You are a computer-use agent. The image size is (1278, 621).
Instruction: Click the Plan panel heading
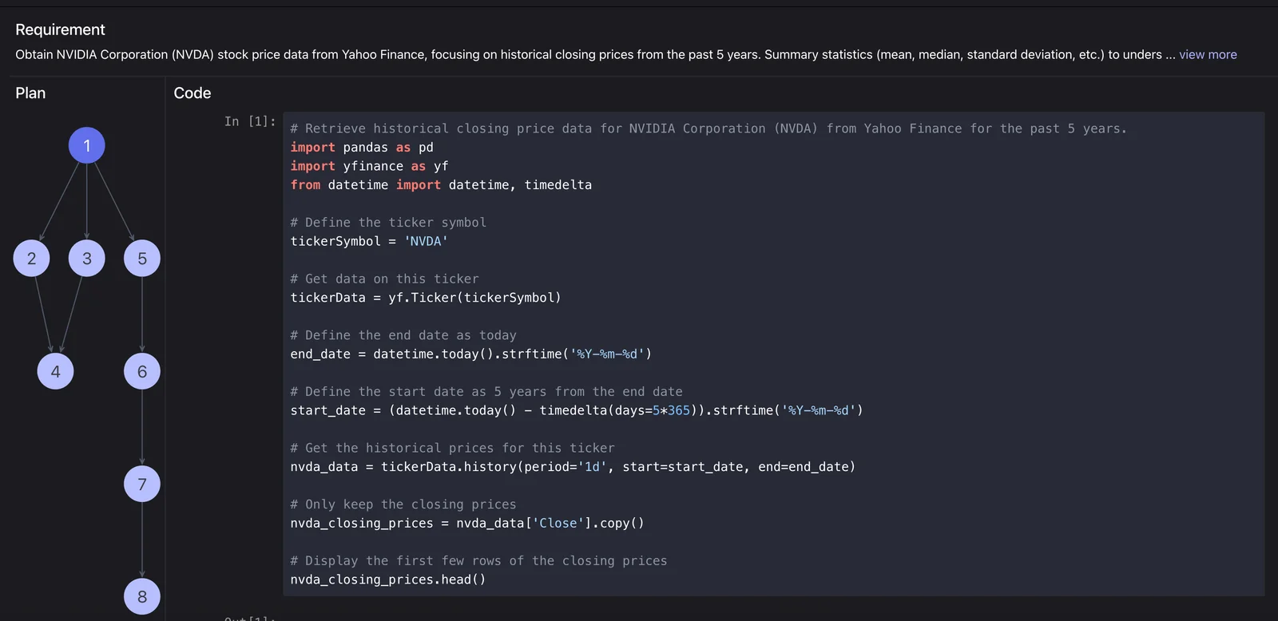pyautogui.click(x=30, y=93)
